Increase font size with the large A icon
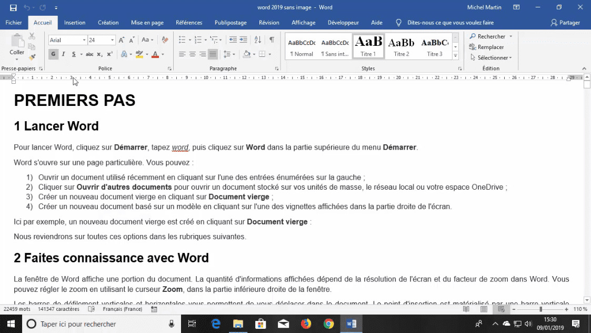This screenshot has width=591, height=333. (x=122, y=40)
